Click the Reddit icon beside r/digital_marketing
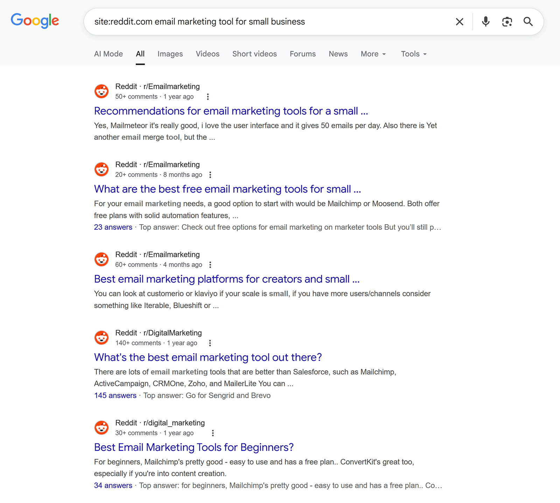The height and width of the screenshot is (503, 560). 101,427
